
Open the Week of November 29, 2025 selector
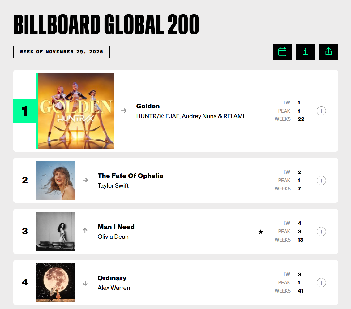click(x=61, y=52)
